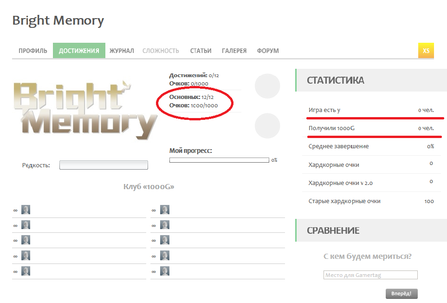
Task: Open the ФОРУМ tab
Action: (268, 51)
